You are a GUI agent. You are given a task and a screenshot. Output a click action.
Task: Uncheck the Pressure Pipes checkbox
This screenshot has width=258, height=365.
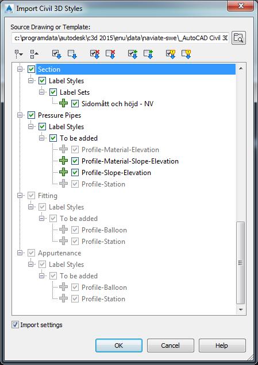pos(31,115)
